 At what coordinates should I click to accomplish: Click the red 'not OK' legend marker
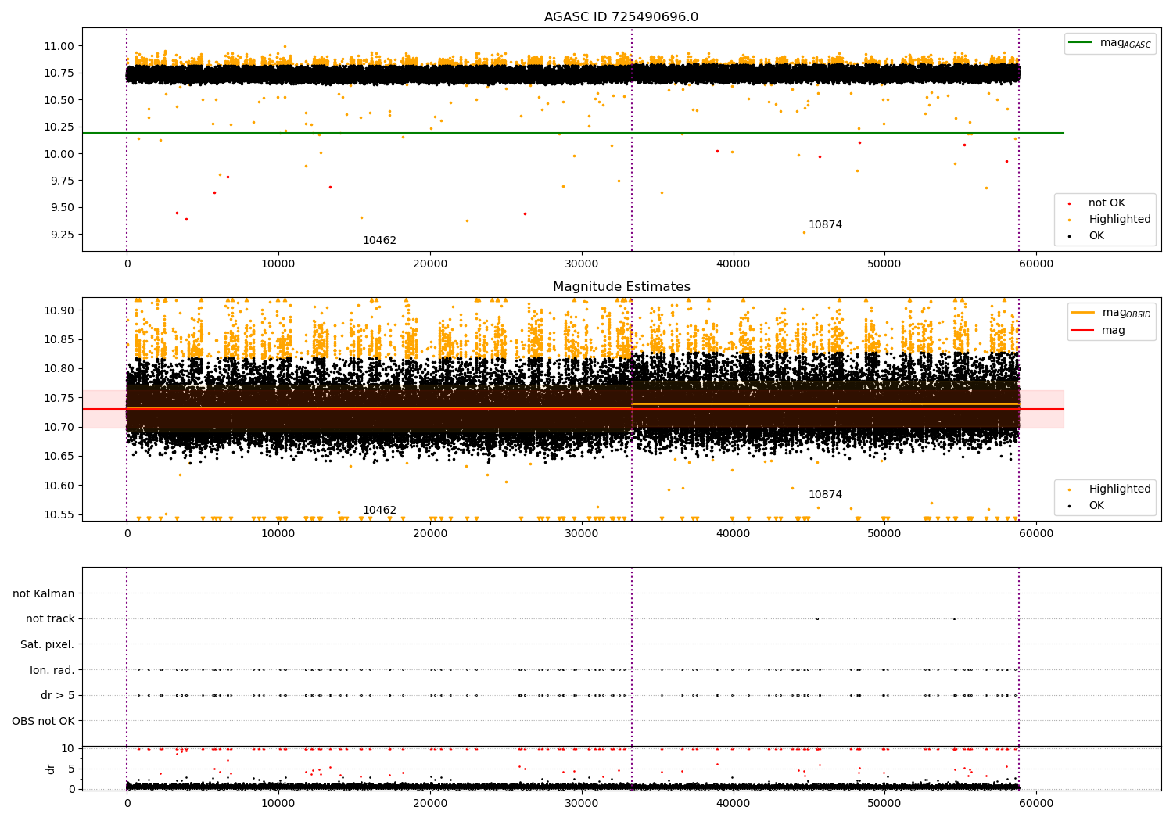coord(1070,203)
